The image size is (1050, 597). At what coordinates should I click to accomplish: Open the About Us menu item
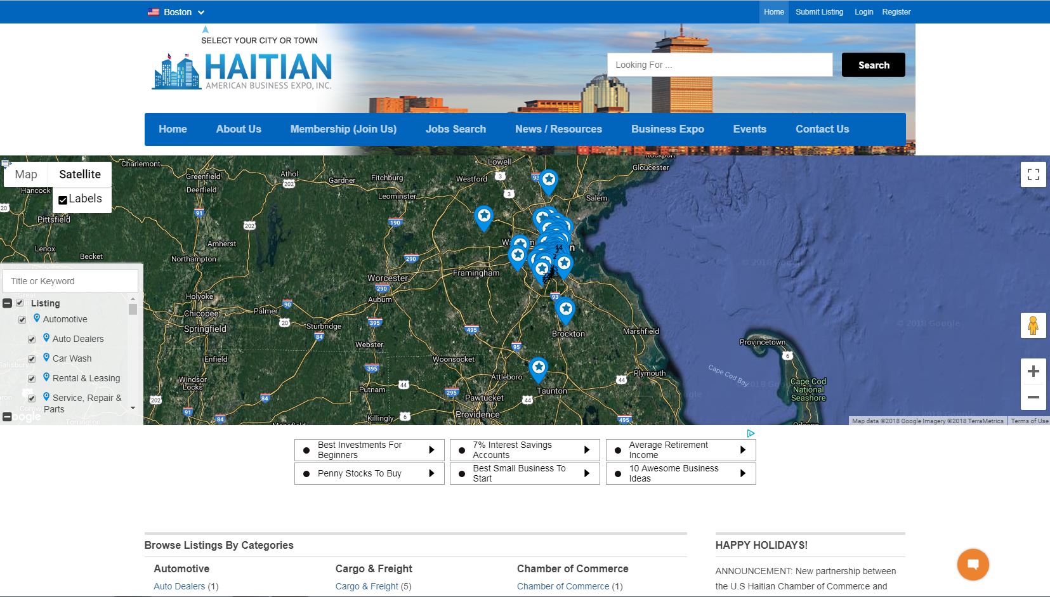pos(239,129)
